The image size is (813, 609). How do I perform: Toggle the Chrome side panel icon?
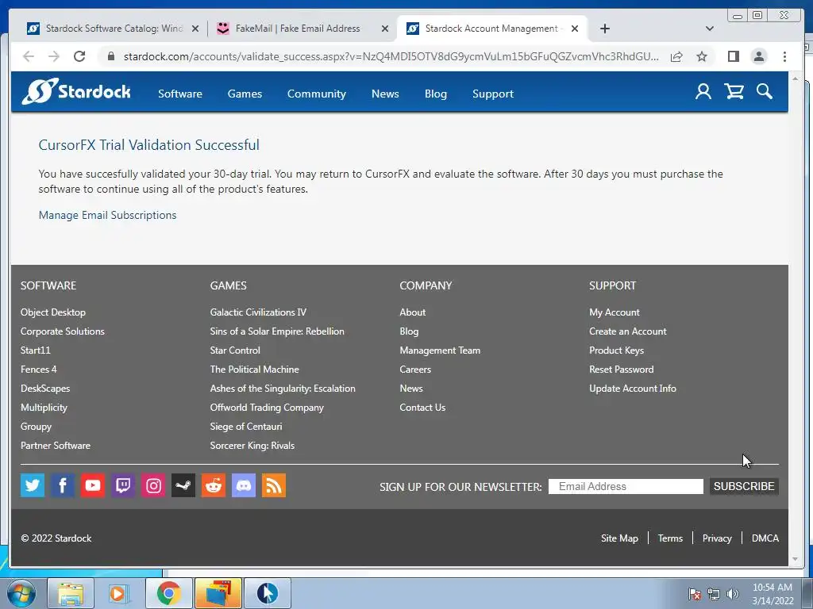[733, 56]
